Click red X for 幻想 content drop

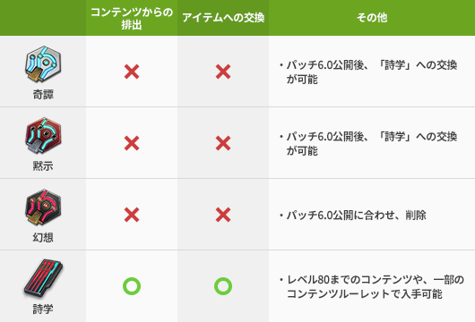(x=132, y=215)
